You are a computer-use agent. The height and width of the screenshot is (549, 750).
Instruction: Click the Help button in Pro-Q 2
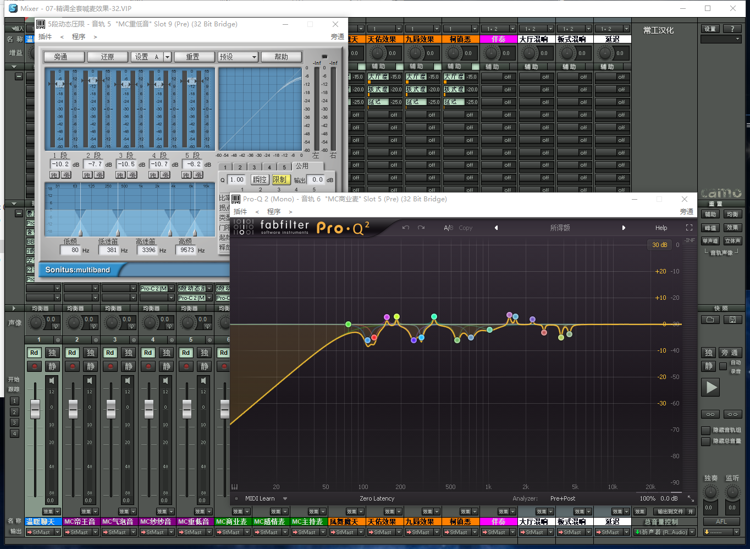tap(661, 228)
